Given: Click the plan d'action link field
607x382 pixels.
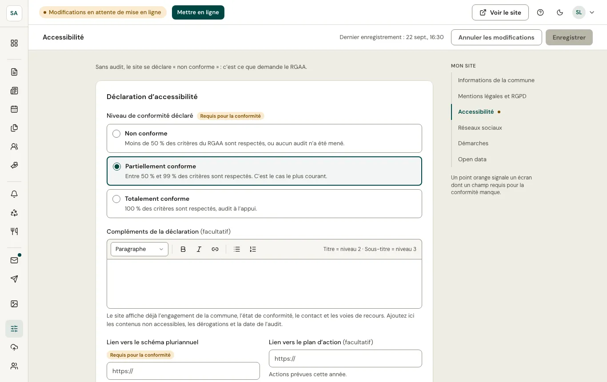Looking at the screenshot, I should coord(345,358).
